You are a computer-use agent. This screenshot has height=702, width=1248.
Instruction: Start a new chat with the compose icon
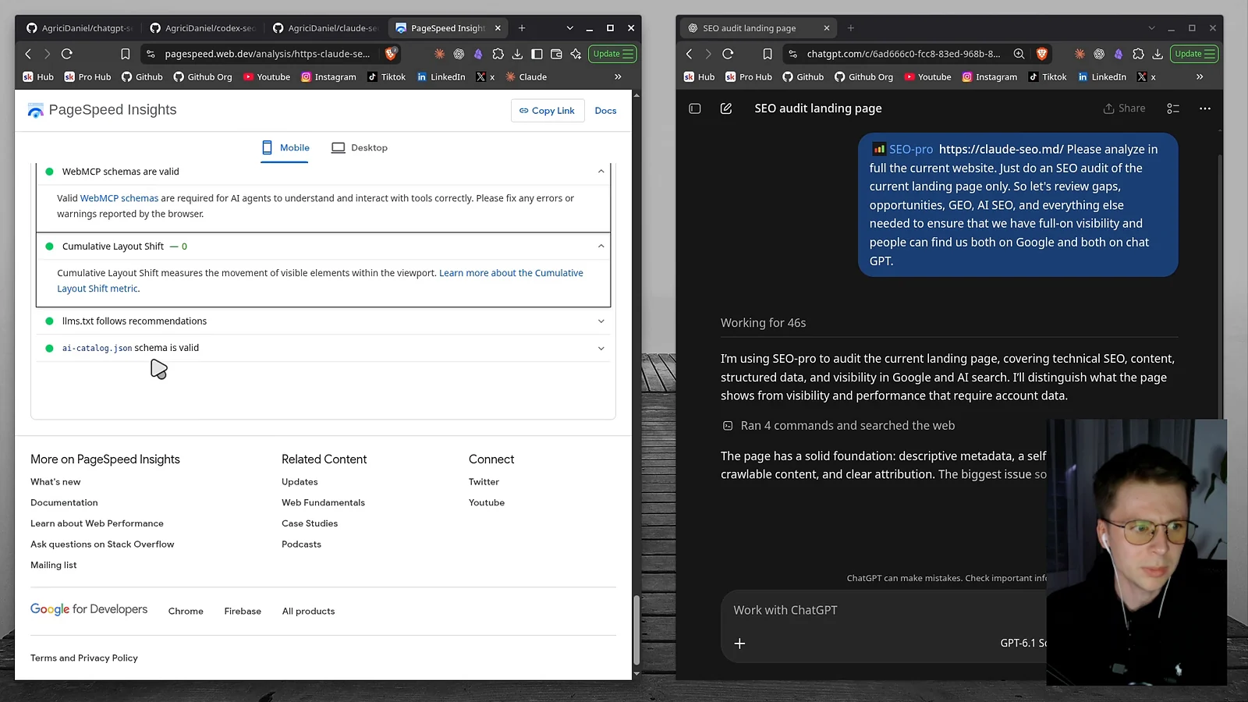pos(726,108)
